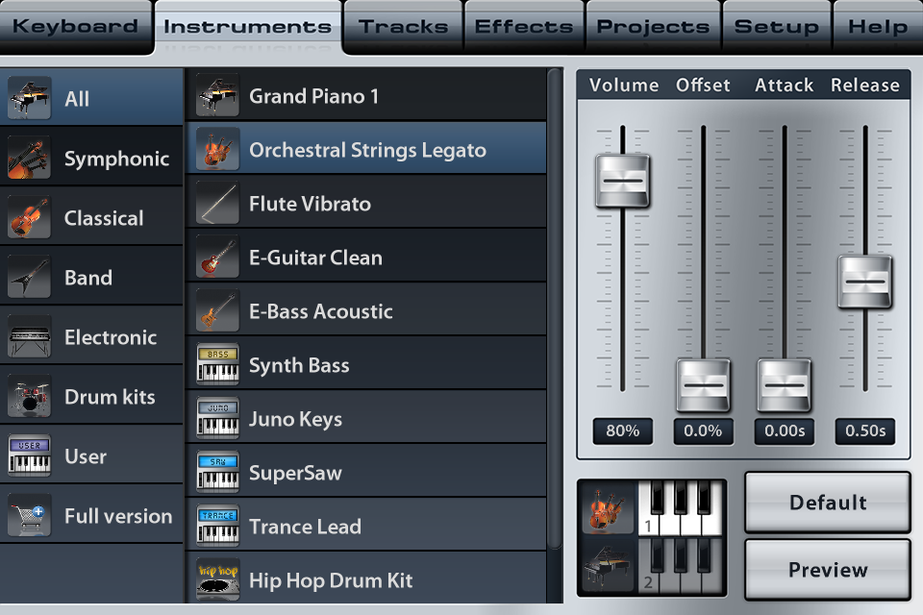
Task: Click the Default button
Action: 828,503
